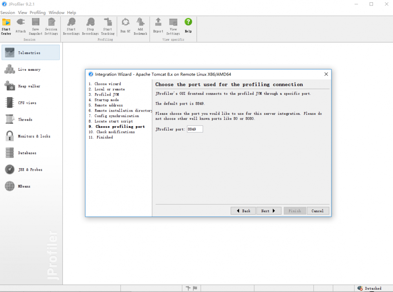Proceed with the Next button

tap(269, 211)
